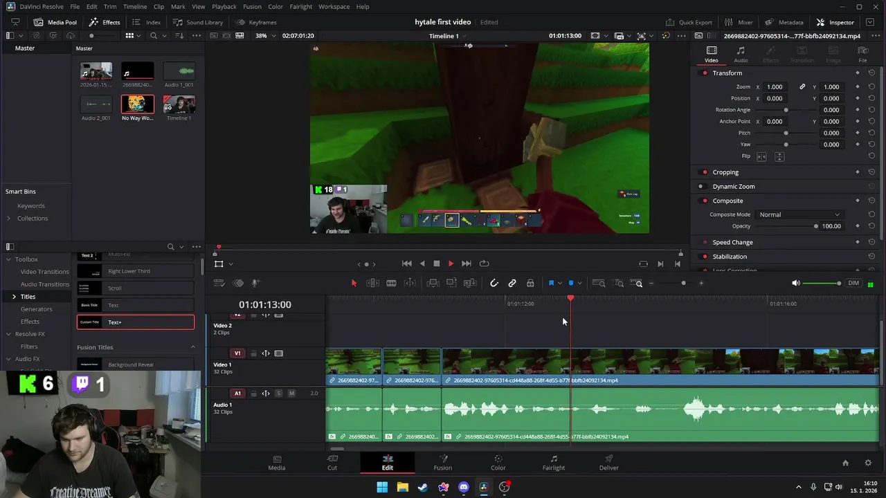Toggle Position Lock padlock icon

click(530, 283)
